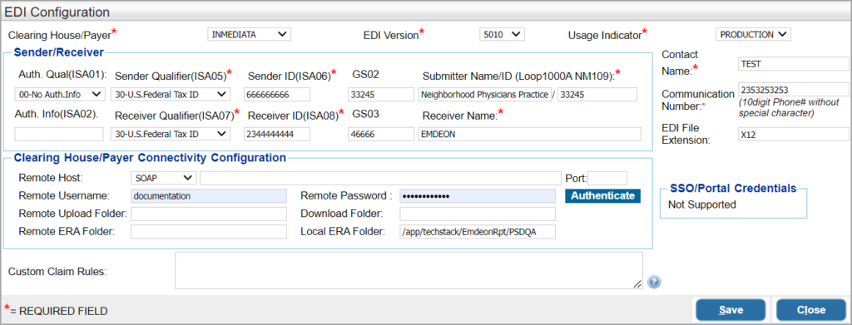Expand the Sender Qualifier (ISA05) dropdown
The width and height of the screenshot is (852, 325).
click(x=171, y=95)
